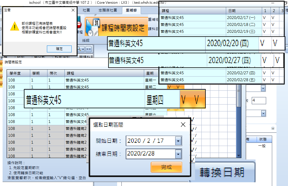Switch to the 社團 tab
This screenshot has width=288, height=186.
(86, 10)
